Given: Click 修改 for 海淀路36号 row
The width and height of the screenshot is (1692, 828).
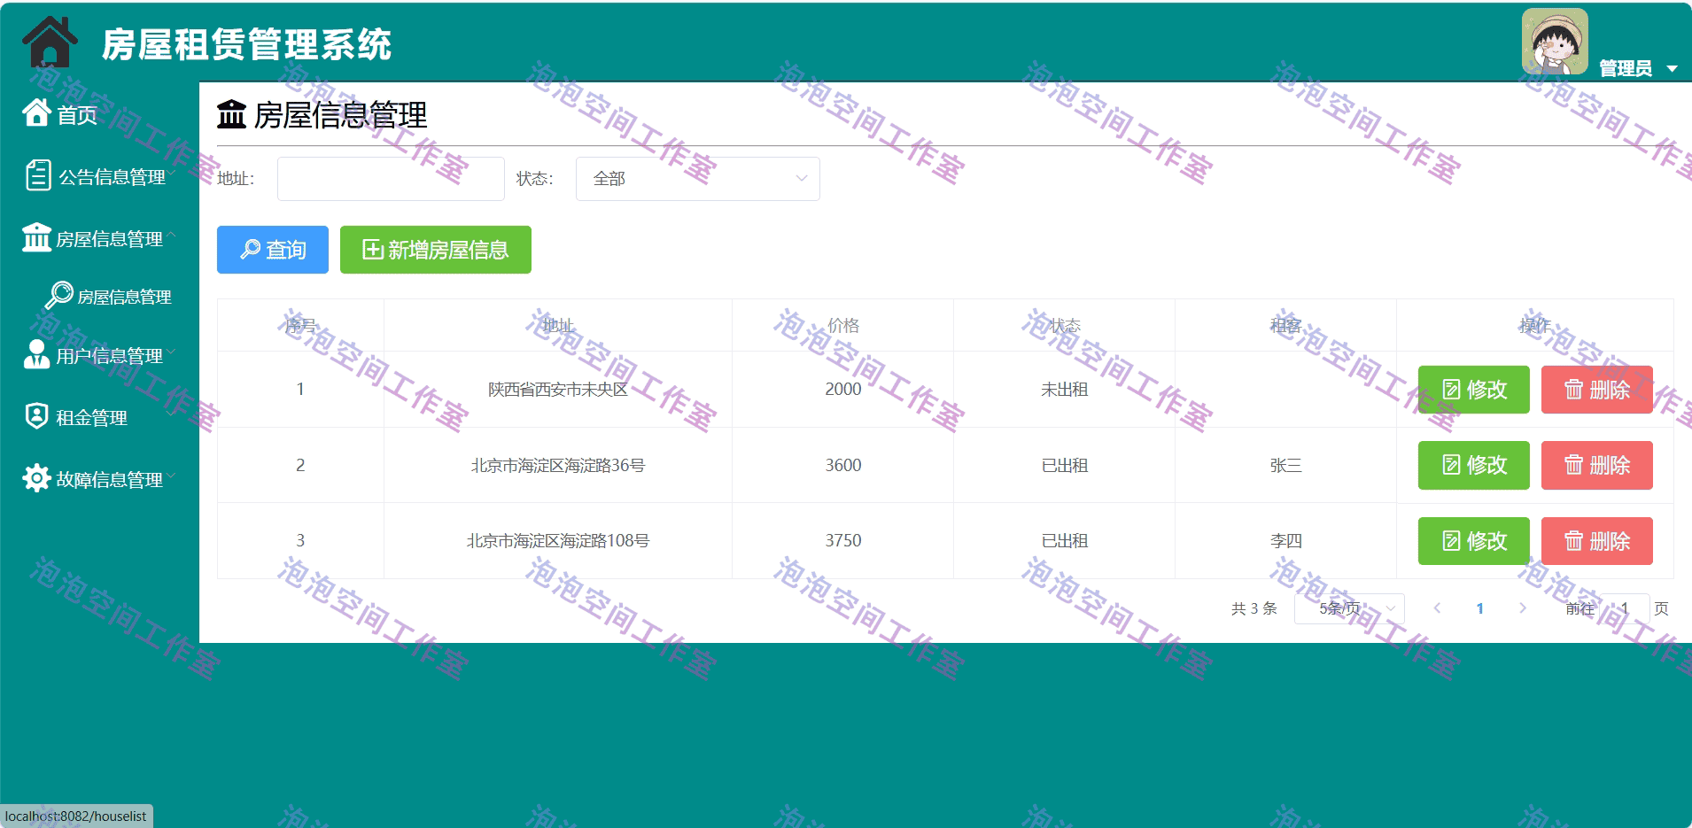Looking at the screenshot, I should coord(1474,465).
